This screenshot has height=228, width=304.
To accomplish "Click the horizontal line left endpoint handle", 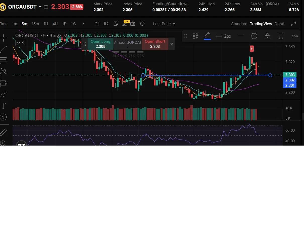I will tap(143, 75).
